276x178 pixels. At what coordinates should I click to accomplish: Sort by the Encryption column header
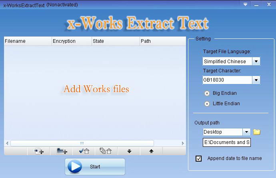pos(72,41)
